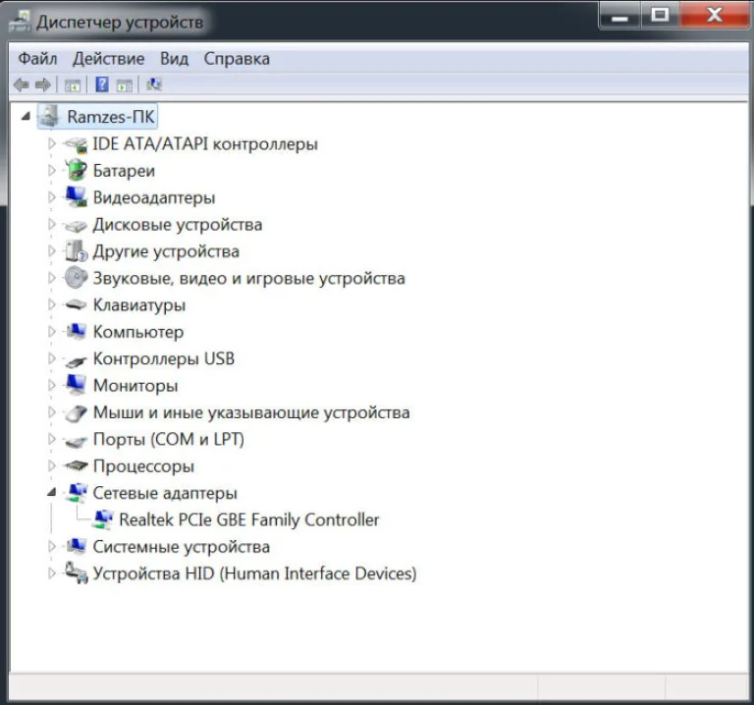Expand Мыши и иные указывающие устройства
Image resolution: width=754 pixels, height=705 pixels.
coord(51,411)
